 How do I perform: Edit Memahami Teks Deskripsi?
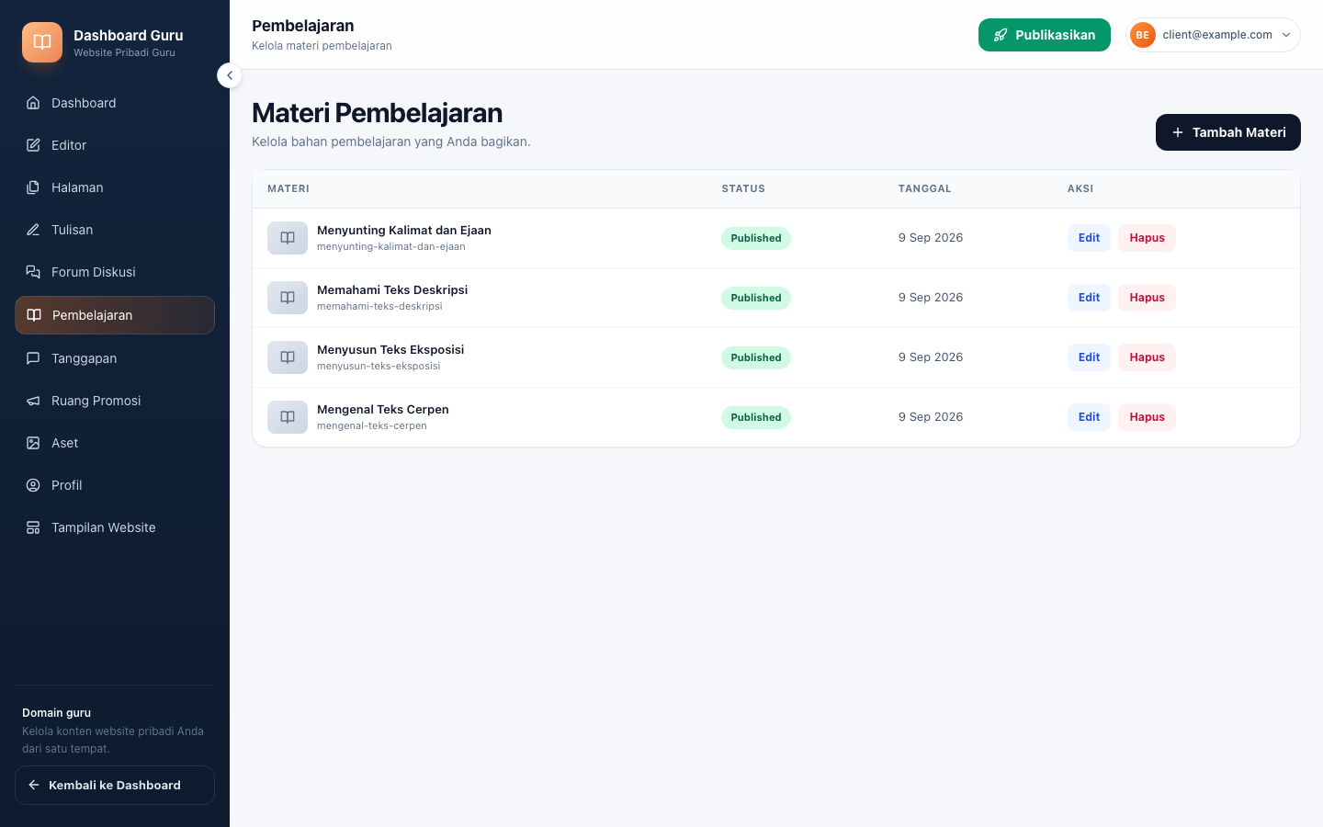[1089, 298]
